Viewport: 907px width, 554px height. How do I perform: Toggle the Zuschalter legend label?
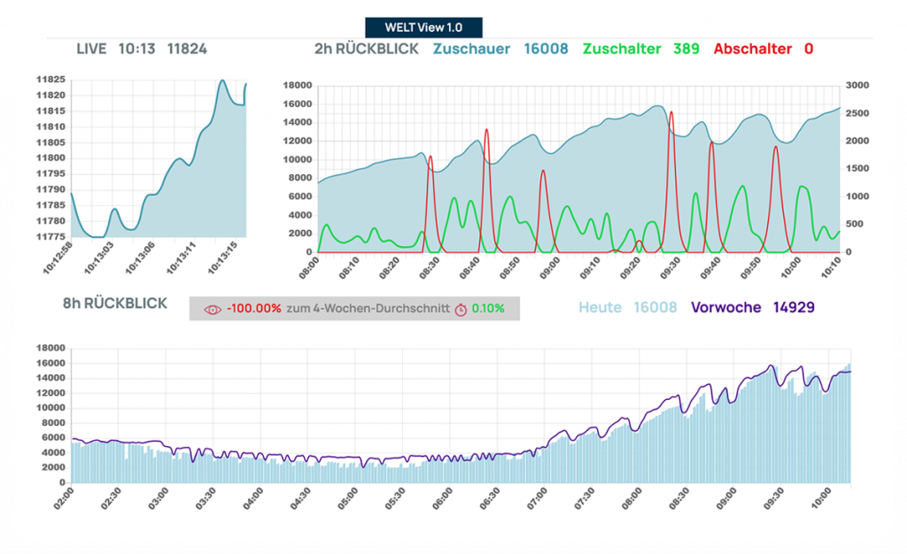622,49
